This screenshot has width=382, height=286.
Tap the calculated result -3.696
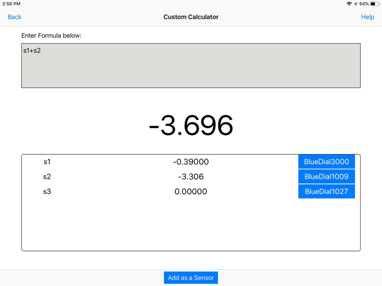(x=191, y=125)
